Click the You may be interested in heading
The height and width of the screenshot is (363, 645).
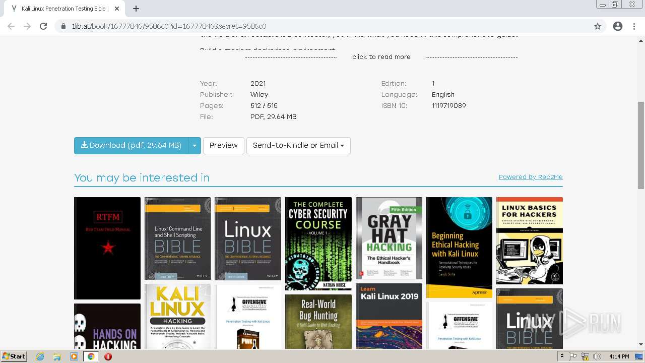142,177
